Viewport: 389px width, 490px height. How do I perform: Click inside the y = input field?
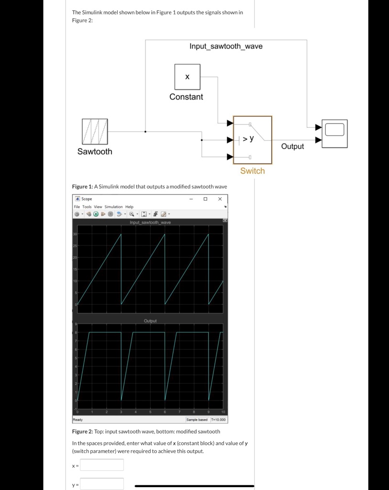[101, 484]
